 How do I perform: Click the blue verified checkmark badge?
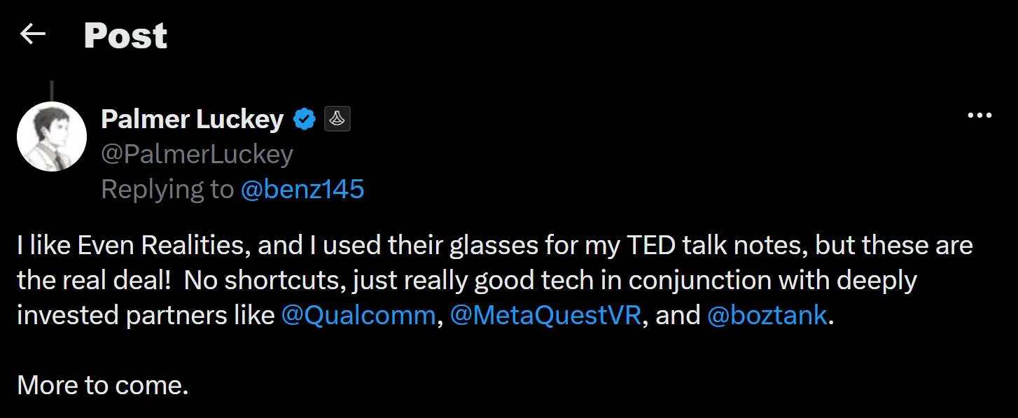pos(303,120)
